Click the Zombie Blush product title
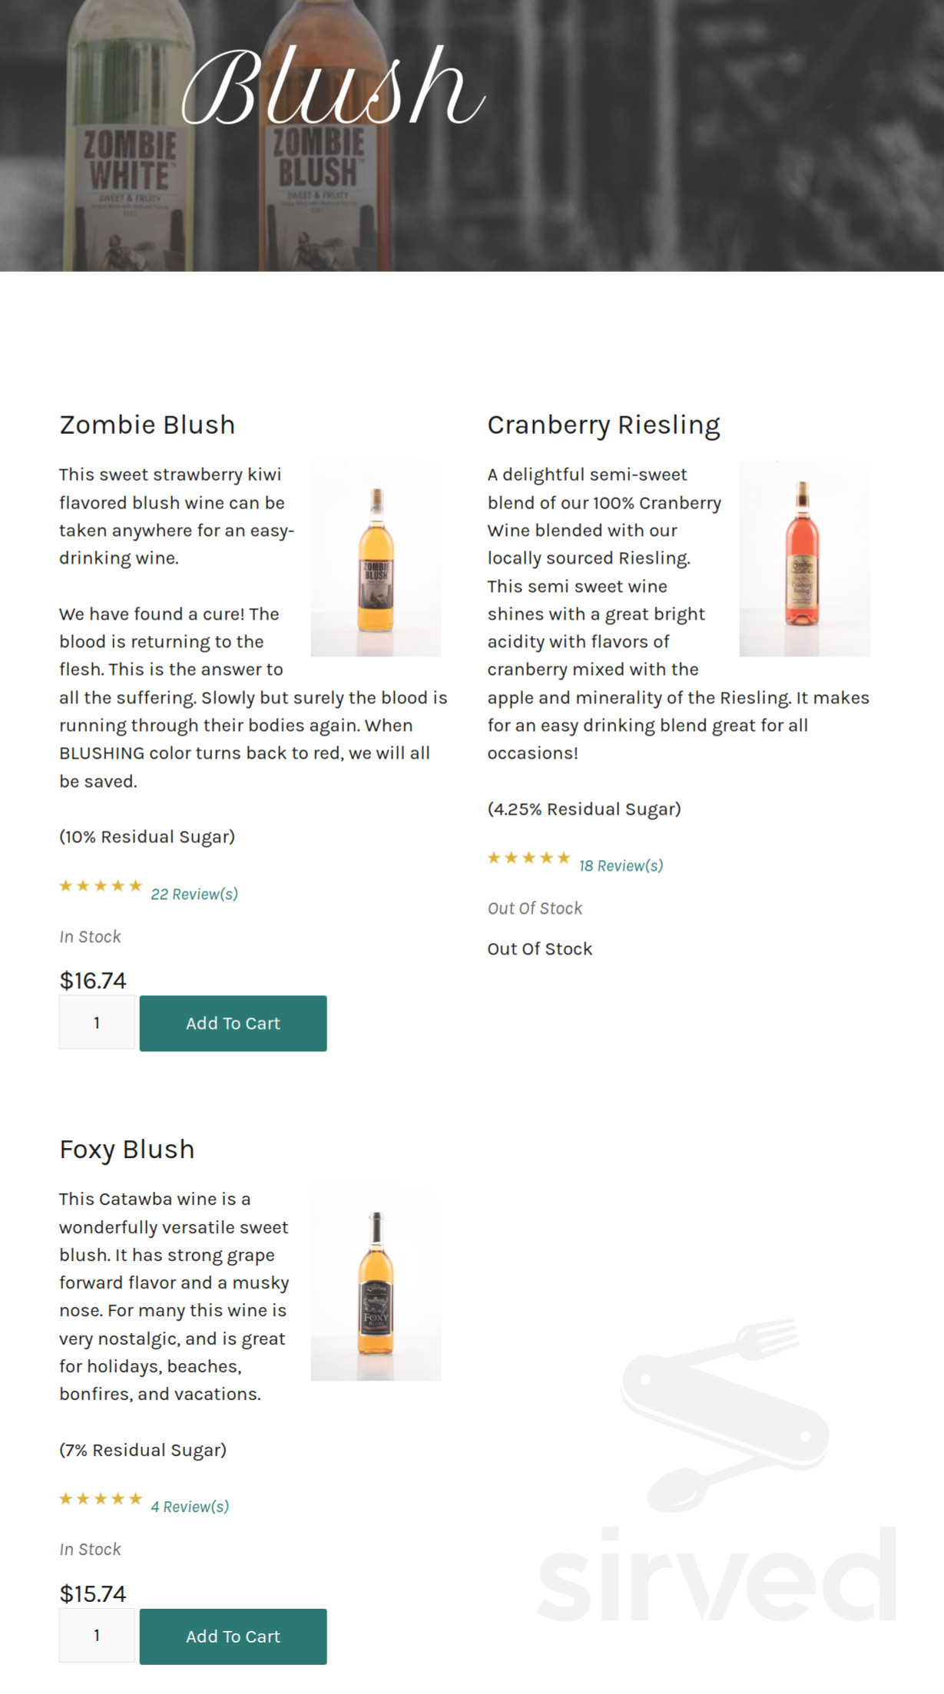 pyautogui.click(x=147, y=425)
